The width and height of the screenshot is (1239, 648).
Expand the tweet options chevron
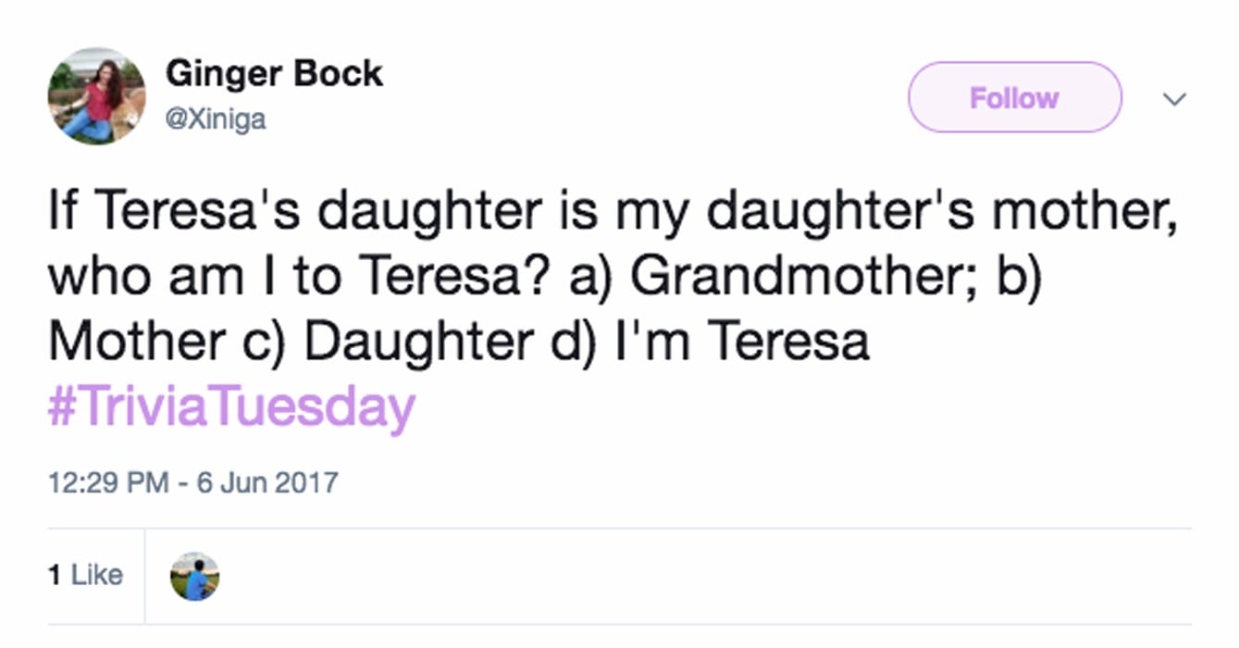(1173, 98)
